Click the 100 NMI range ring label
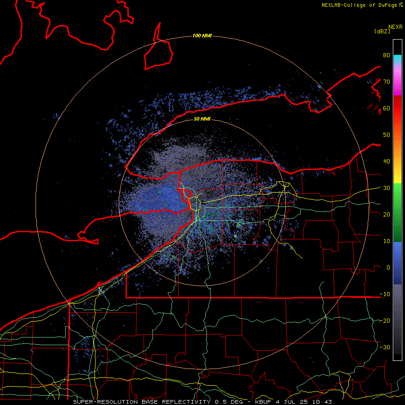This screenshot has width=405, height=405. click(x=202, y=36)
